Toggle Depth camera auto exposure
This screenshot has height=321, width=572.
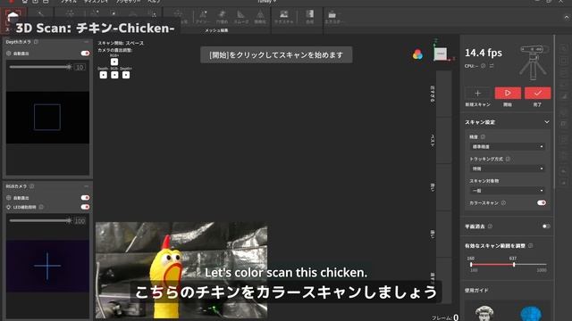point(85,53)
